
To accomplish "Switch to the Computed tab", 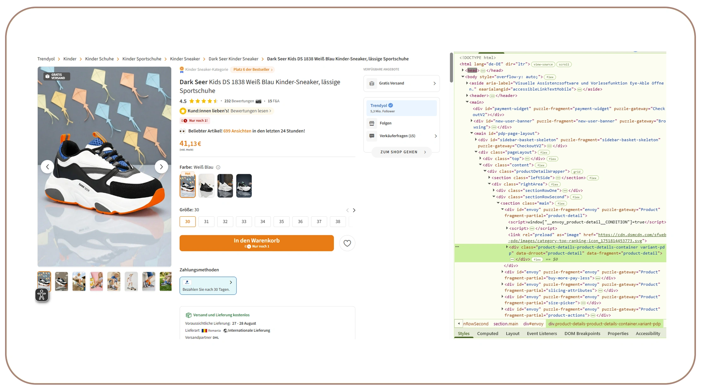I will (488, 334).
